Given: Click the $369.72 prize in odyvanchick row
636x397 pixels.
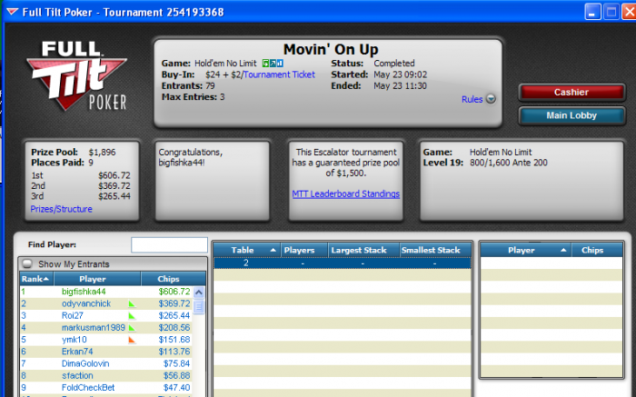Looking at the screenshot, I should point(174,303).
